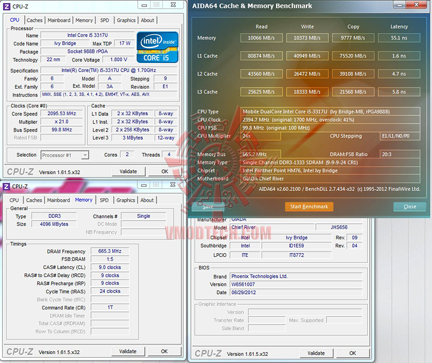Click Save button in AIDA64 window

pos(208,206)
